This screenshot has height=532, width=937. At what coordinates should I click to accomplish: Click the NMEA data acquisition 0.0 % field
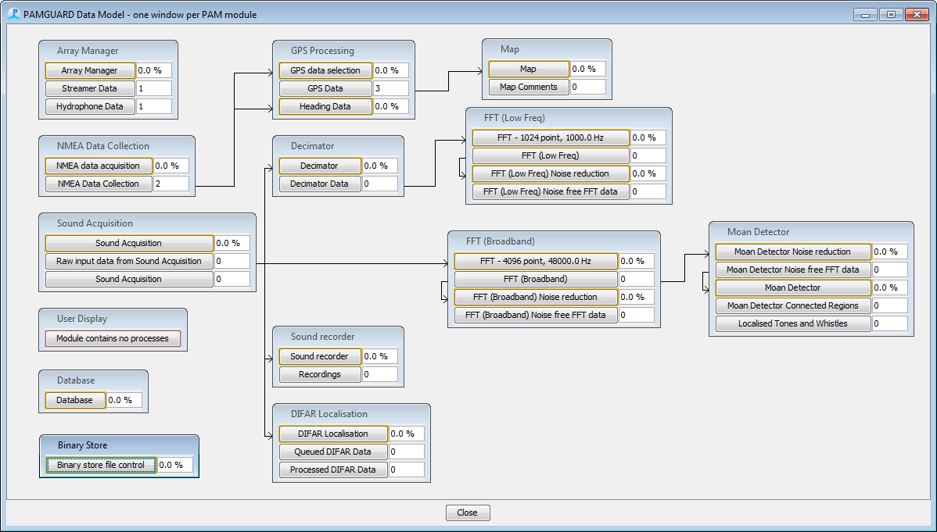tap(171, 166)
